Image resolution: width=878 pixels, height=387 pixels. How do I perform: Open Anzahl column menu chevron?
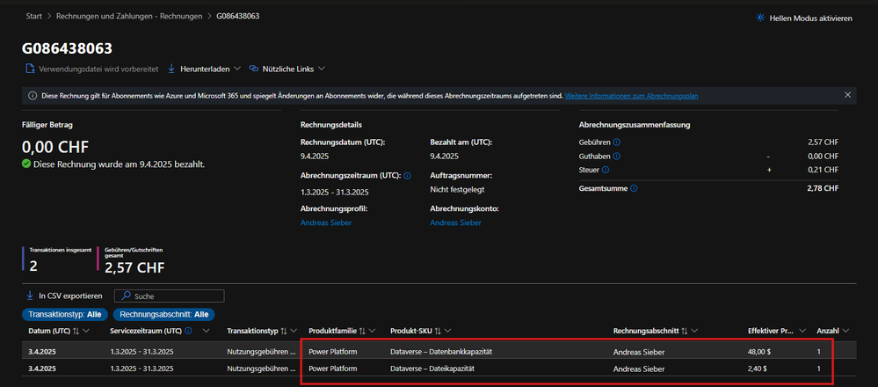pyautogui.click(x=845, y=331)
